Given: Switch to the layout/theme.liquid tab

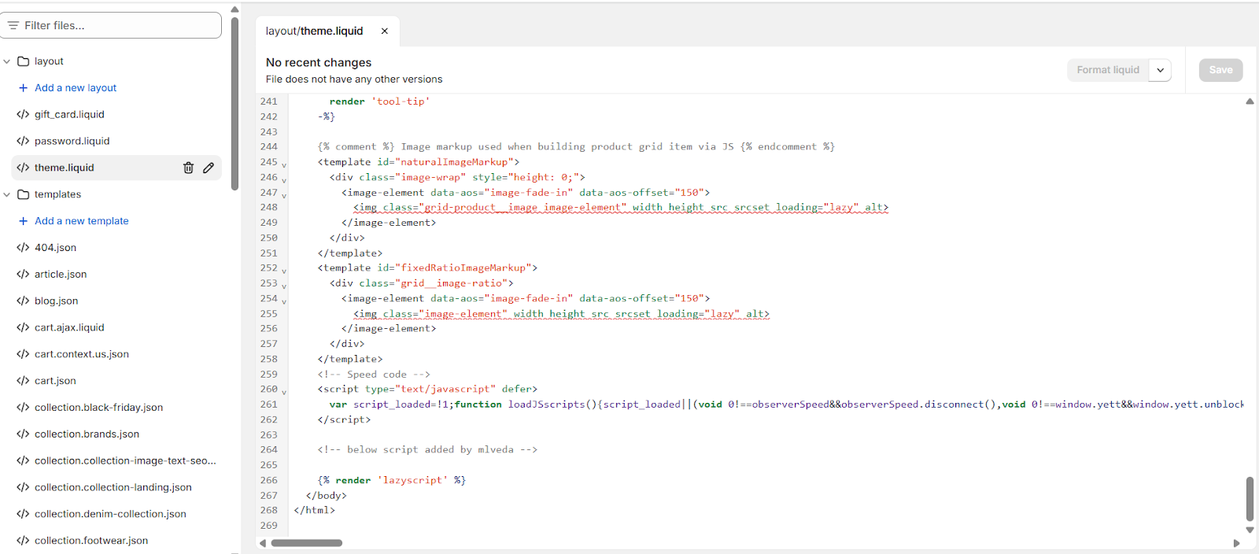Looking at the screenshot, I should pos(315,31).
